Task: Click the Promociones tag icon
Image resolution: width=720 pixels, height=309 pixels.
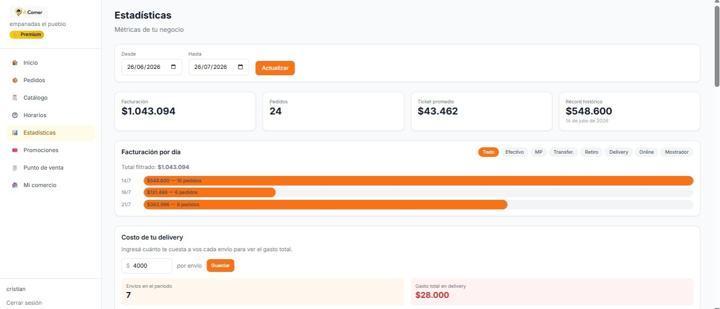Action: pyautogui.click(x=15, y=150)
